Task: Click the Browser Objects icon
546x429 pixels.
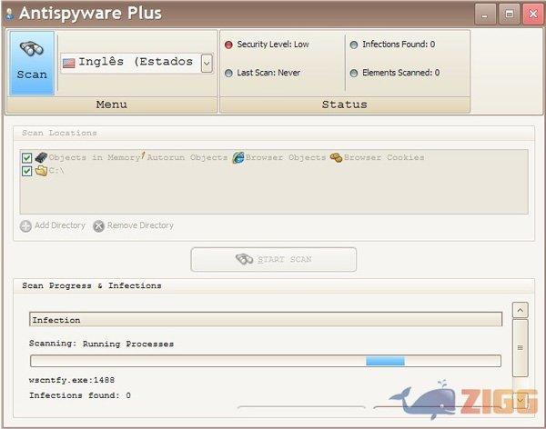Action: [x=238, y=157]
